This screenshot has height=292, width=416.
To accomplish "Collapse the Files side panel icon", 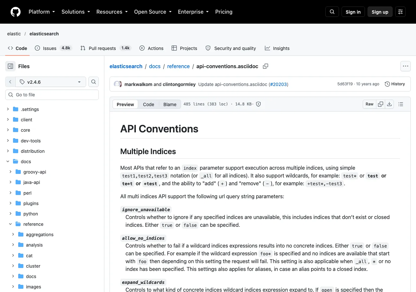I will (x=10, y=66).
